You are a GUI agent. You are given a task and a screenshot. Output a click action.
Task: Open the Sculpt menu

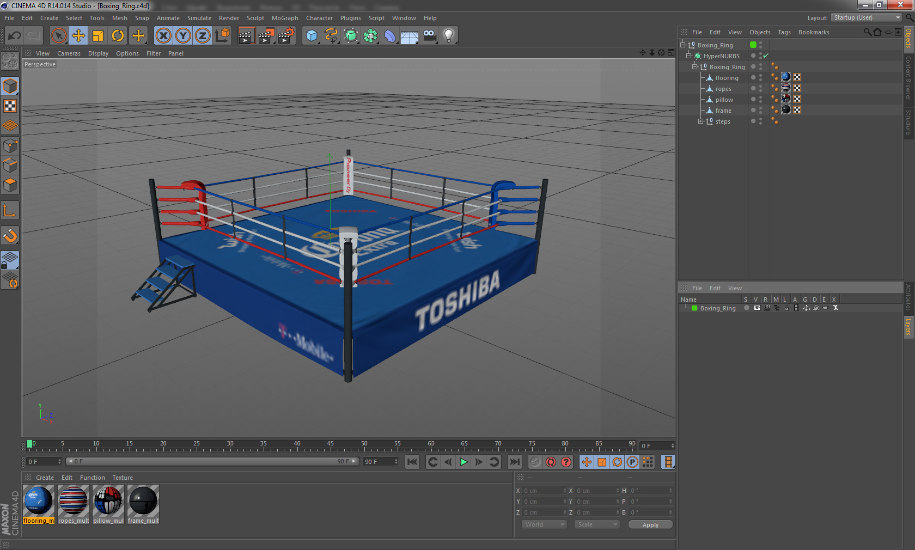click(x=255, y=18)
